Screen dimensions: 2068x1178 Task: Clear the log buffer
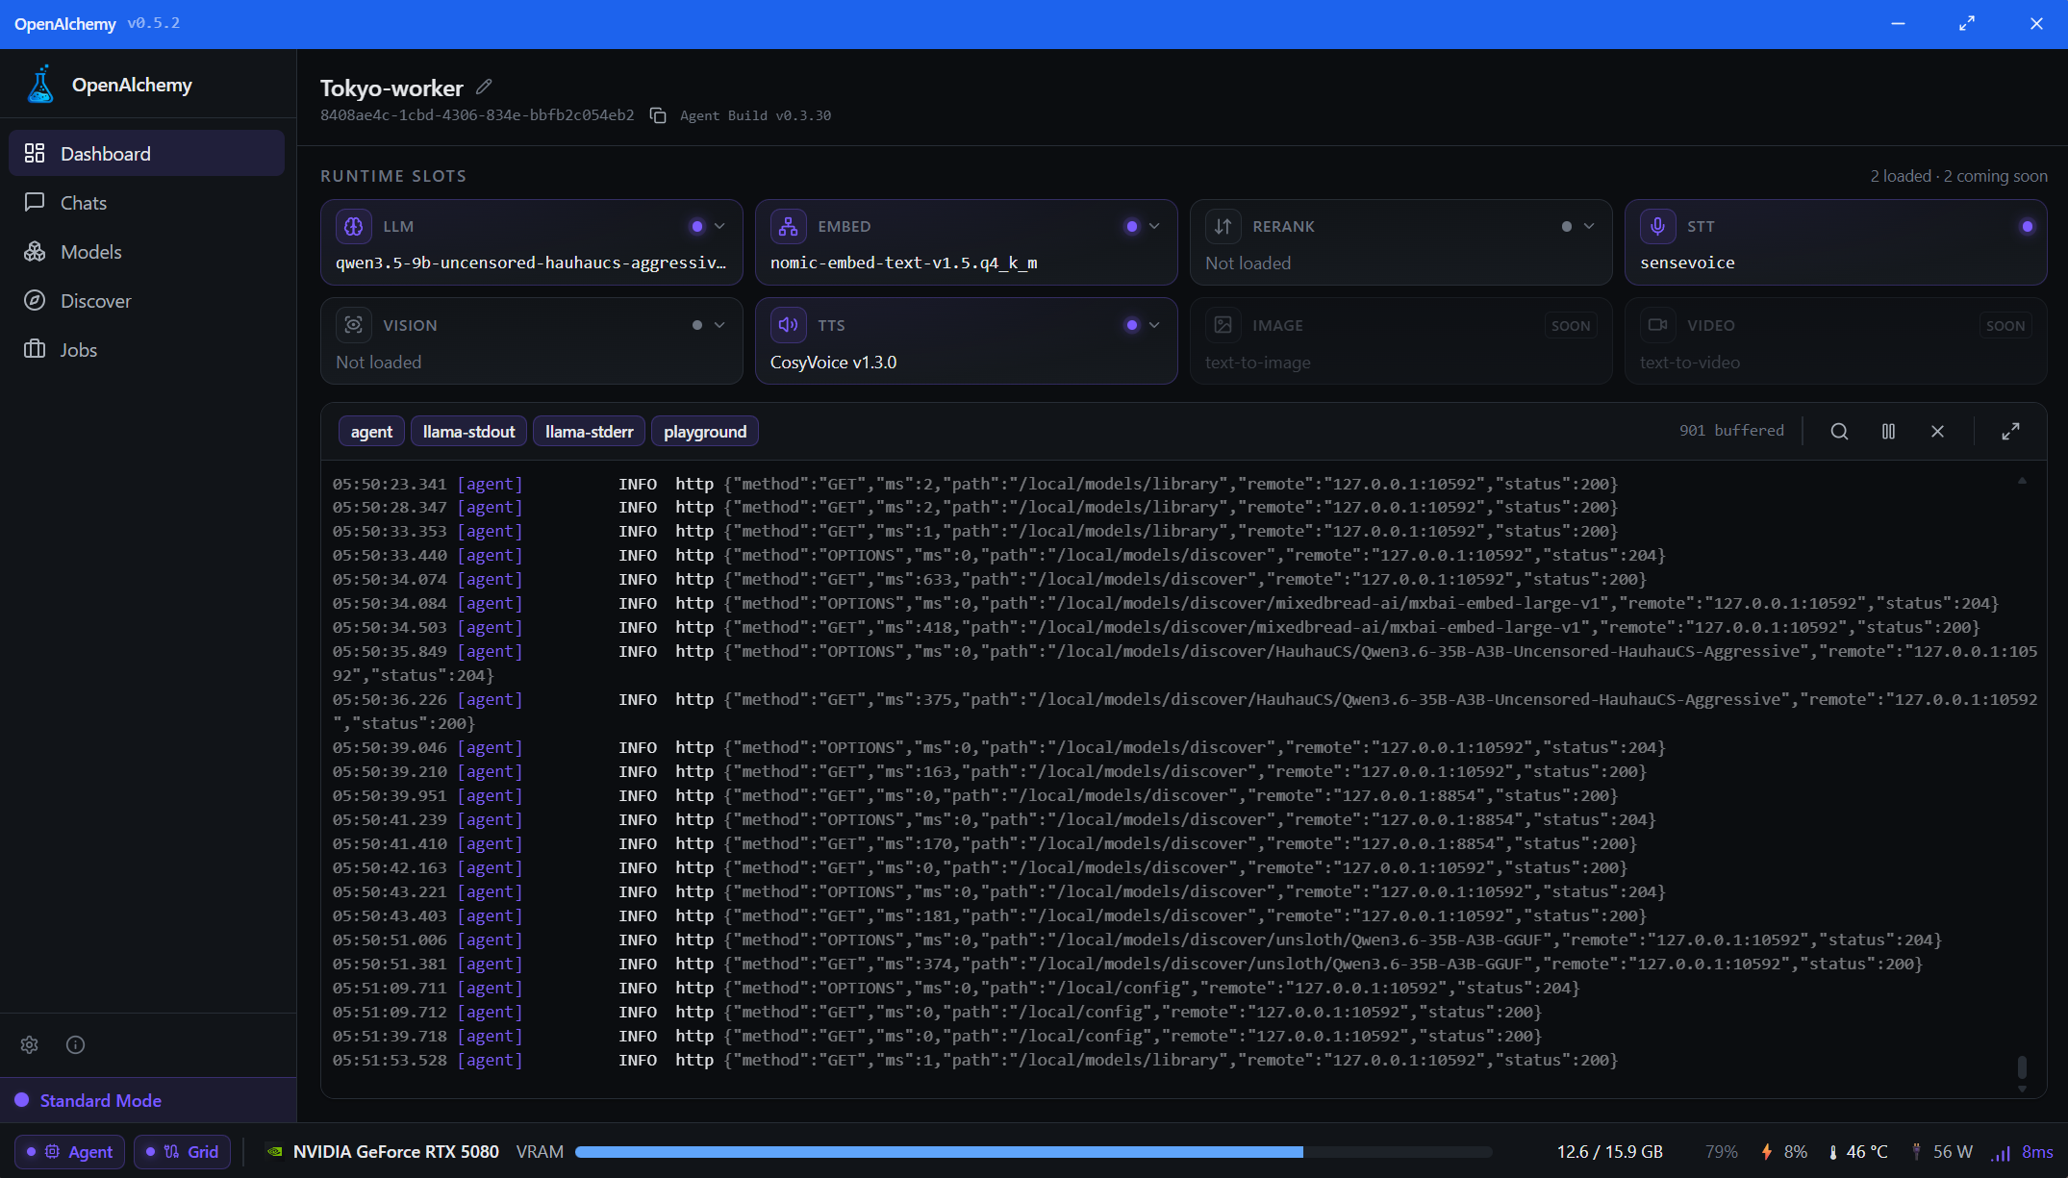pos(1937,432)
